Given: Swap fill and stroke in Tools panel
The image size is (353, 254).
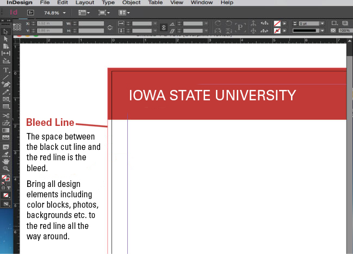Looking at the screenshot, I should click(9, 176).
